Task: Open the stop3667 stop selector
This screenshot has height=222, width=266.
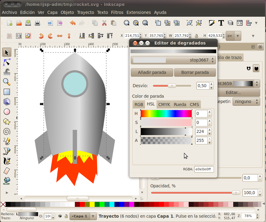Action: coord(173,60)
